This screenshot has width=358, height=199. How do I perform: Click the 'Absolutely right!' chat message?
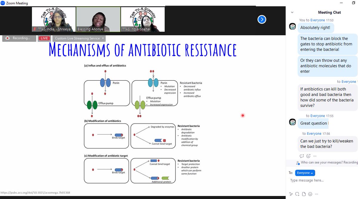tap(316, 27)
